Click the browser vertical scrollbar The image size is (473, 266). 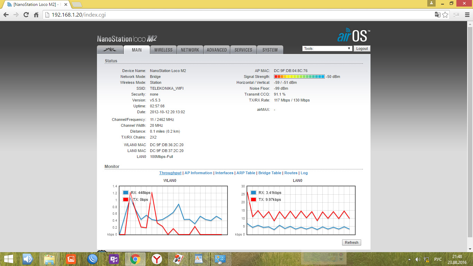pos(470,132)
